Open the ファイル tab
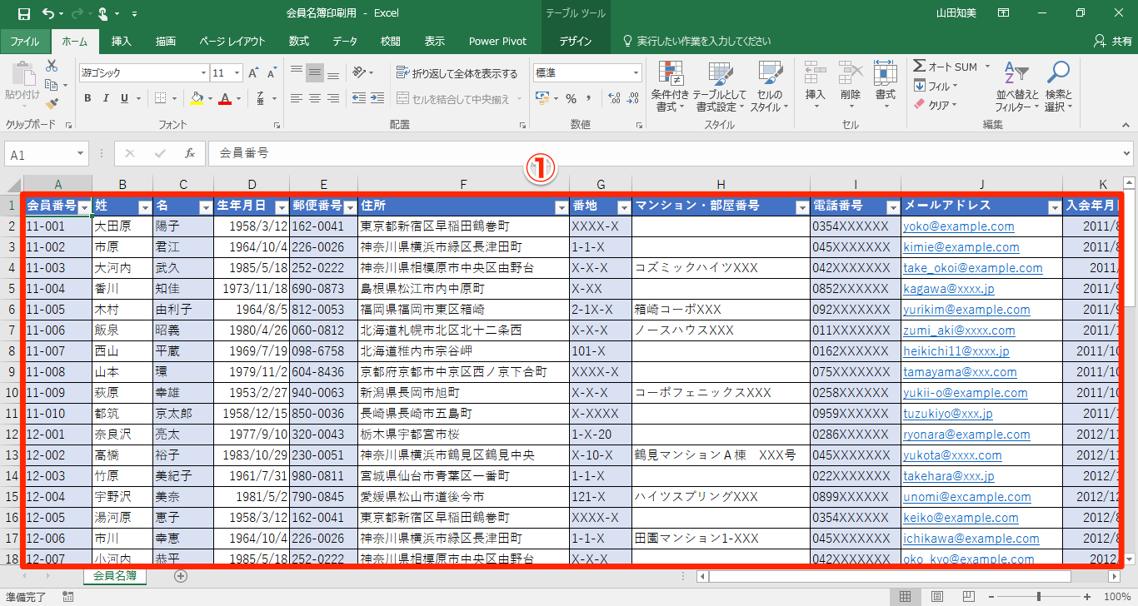The image size is (1138, 606). point(25,41)
